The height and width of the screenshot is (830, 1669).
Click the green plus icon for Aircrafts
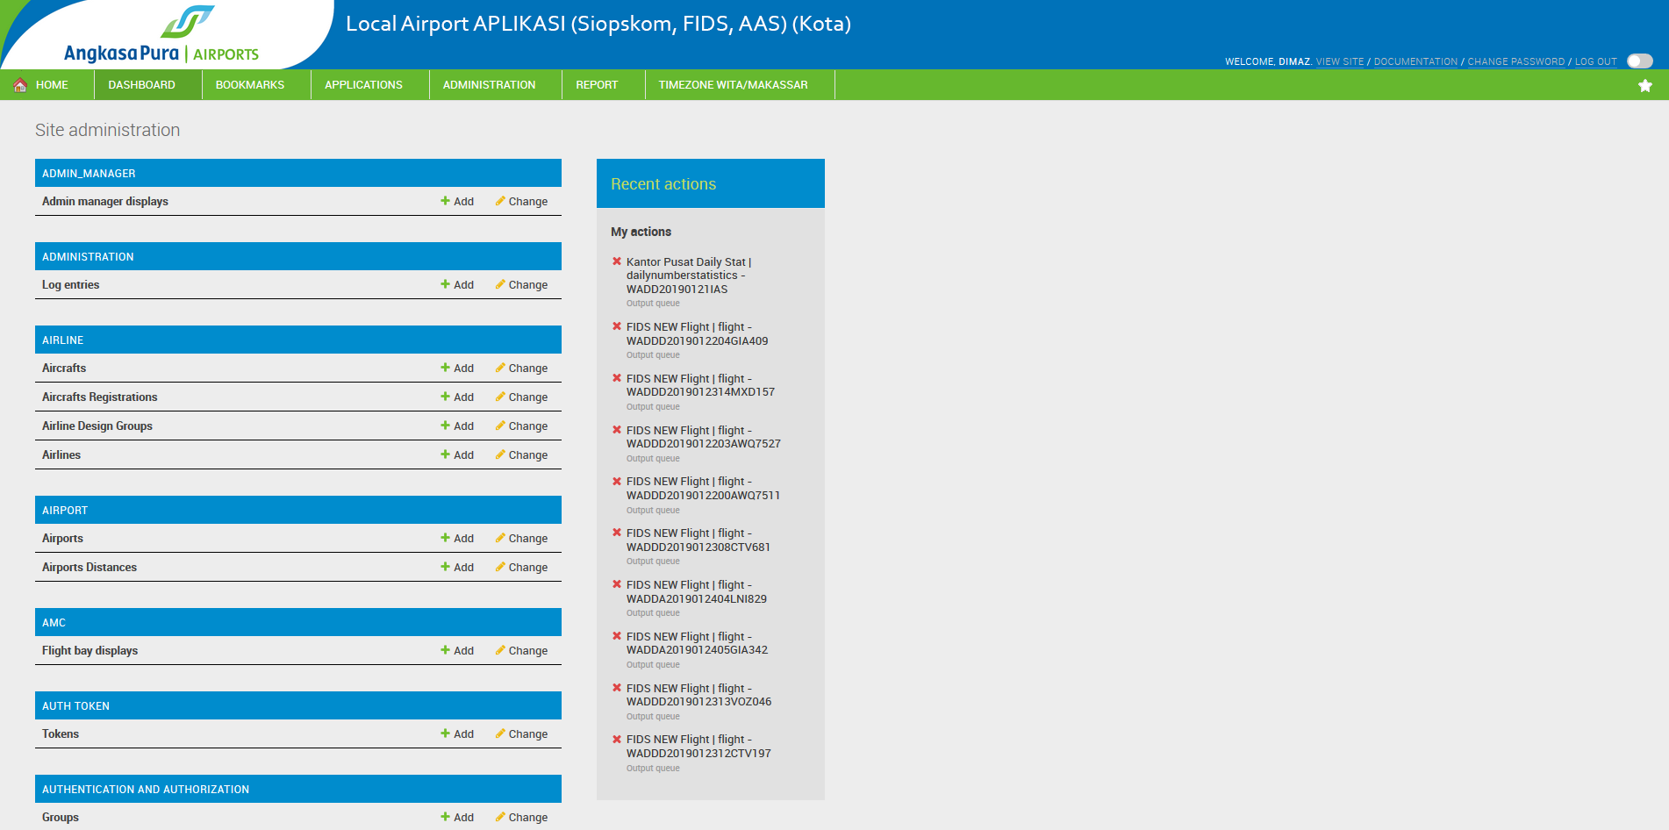click(445, 368)
